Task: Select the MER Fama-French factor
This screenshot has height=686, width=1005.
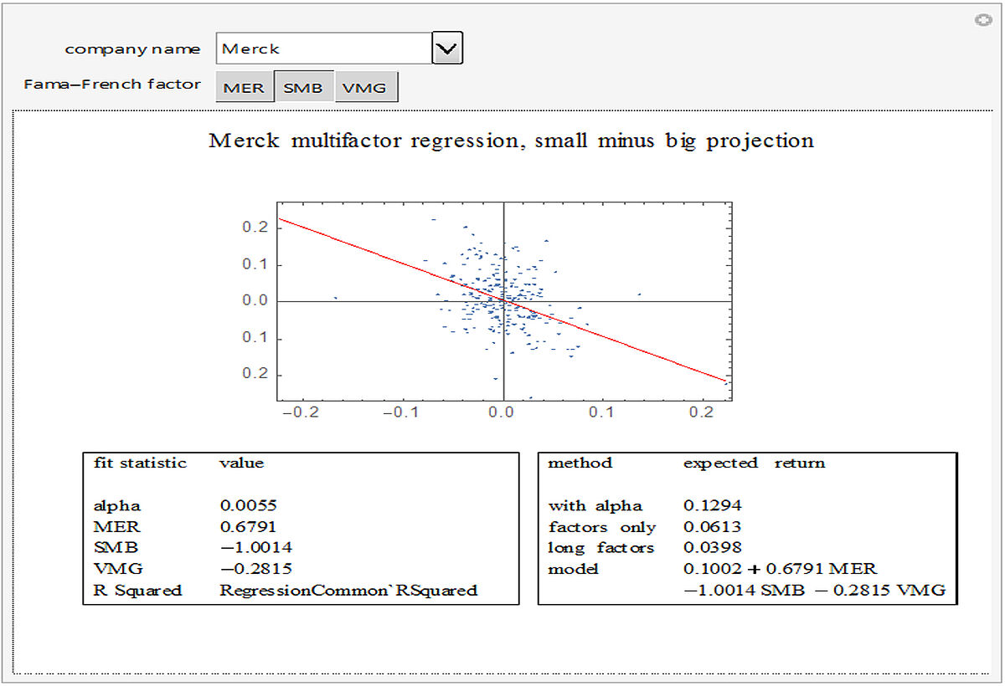Action: pyautogui.click(x=245, y=87)
